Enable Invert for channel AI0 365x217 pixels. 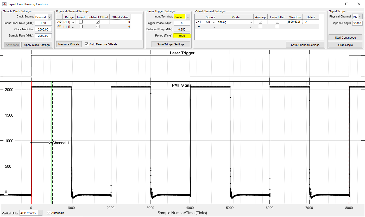click(x=81, y=22)
